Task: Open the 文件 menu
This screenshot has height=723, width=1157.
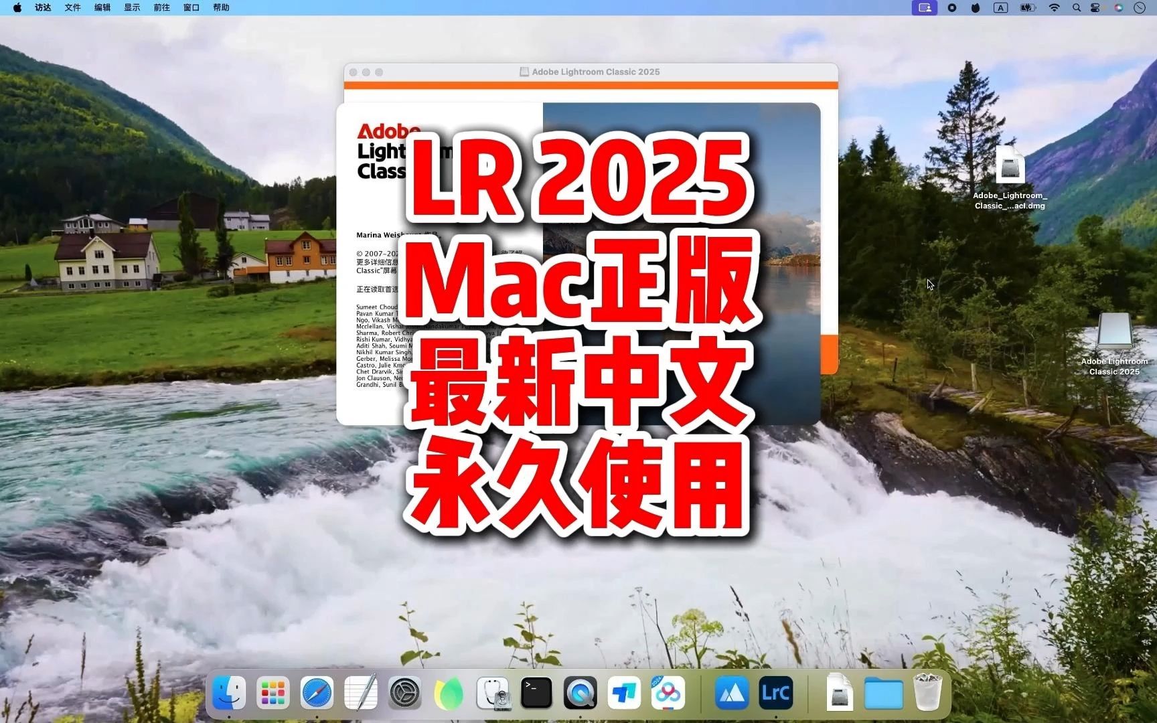Action: [72, 7]
